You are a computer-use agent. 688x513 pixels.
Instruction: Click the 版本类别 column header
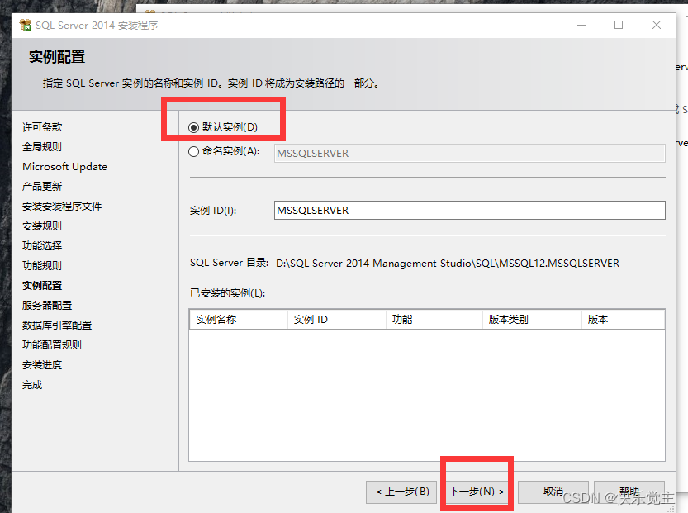[532, 320]
